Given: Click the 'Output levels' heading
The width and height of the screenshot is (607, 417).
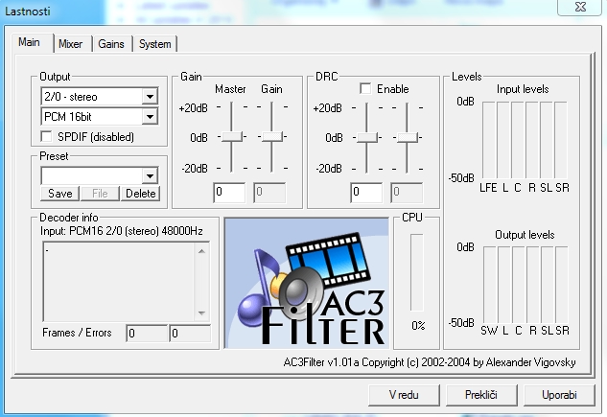Looking at the screenshot, I should [525, 235].
